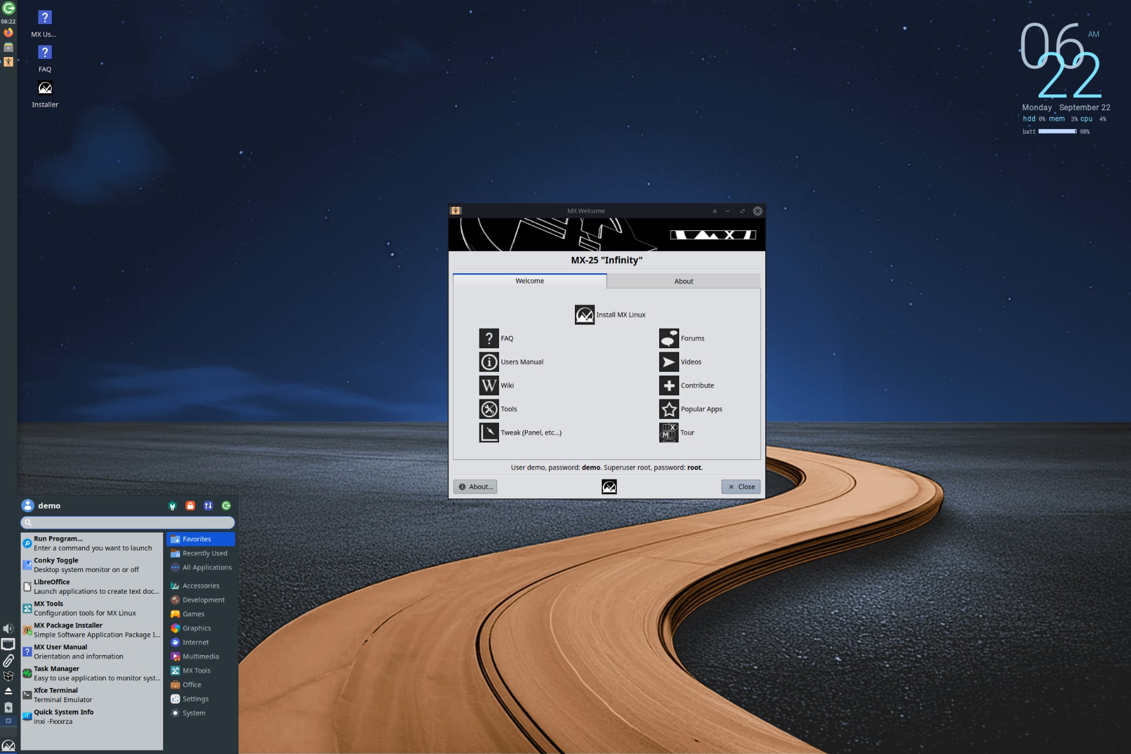1131x754 pixels.
Task: Launch the Installer from the desktop icon
Action: pos(45,87)
